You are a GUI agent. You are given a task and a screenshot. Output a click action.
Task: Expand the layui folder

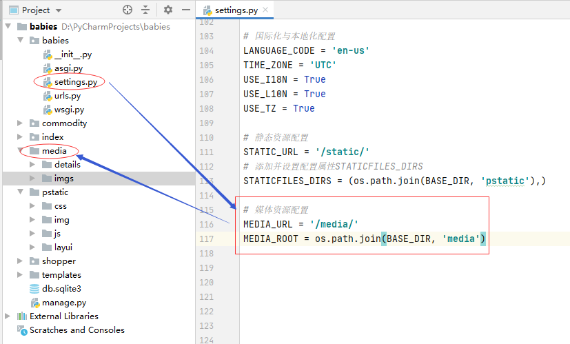(x=32, y=247)
